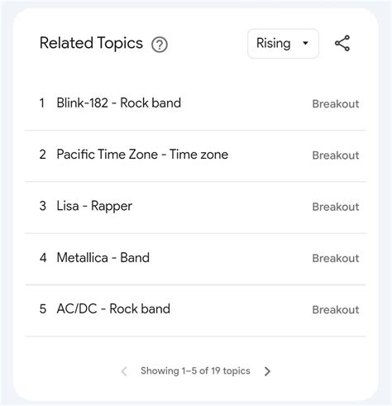392x406 pixels.
Task: Go to next page of topics
Action: tap(267, 371)
